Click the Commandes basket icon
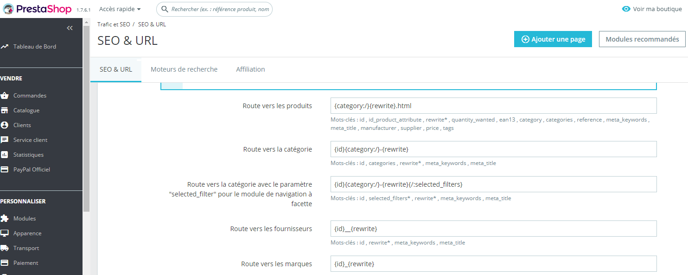This screenshot has height=275, width=688. pyautogui.click(x=5, y=96)
